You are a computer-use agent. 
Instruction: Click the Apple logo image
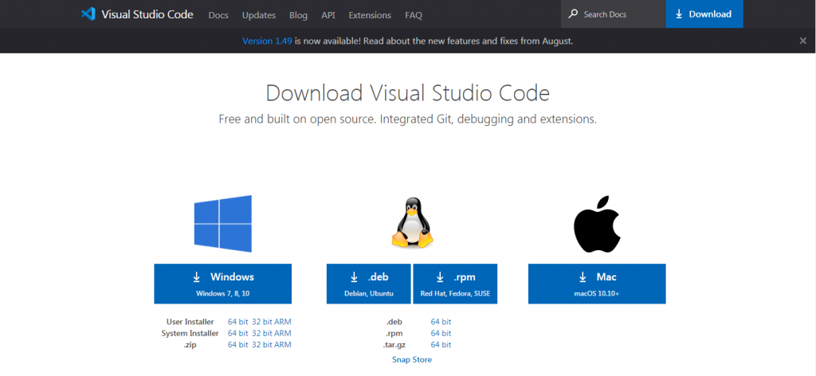point(597,224)
